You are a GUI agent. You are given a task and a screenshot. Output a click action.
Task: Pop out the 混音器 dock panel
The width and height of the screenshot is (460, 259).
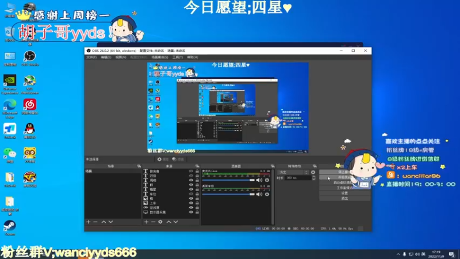pyautogui.click(x=273, y=166)
